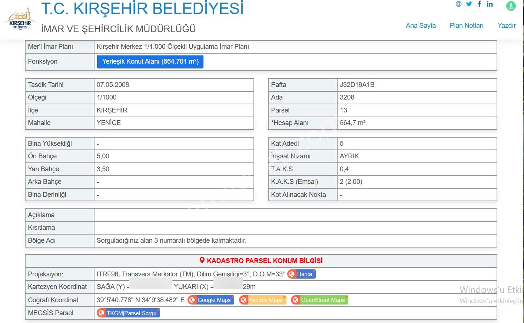The image size is (524, 323).
Task: Go to Ana Sayfa
Action: point(421,26)
